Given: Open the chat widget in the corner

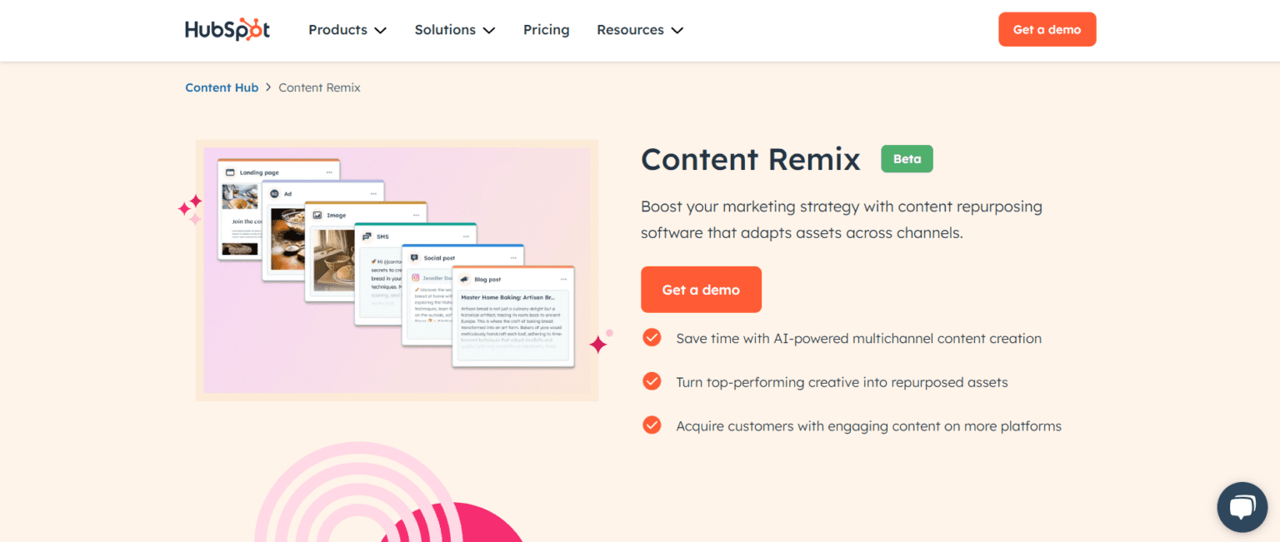Looking at the screenshot, I should tap(1242, 506).
